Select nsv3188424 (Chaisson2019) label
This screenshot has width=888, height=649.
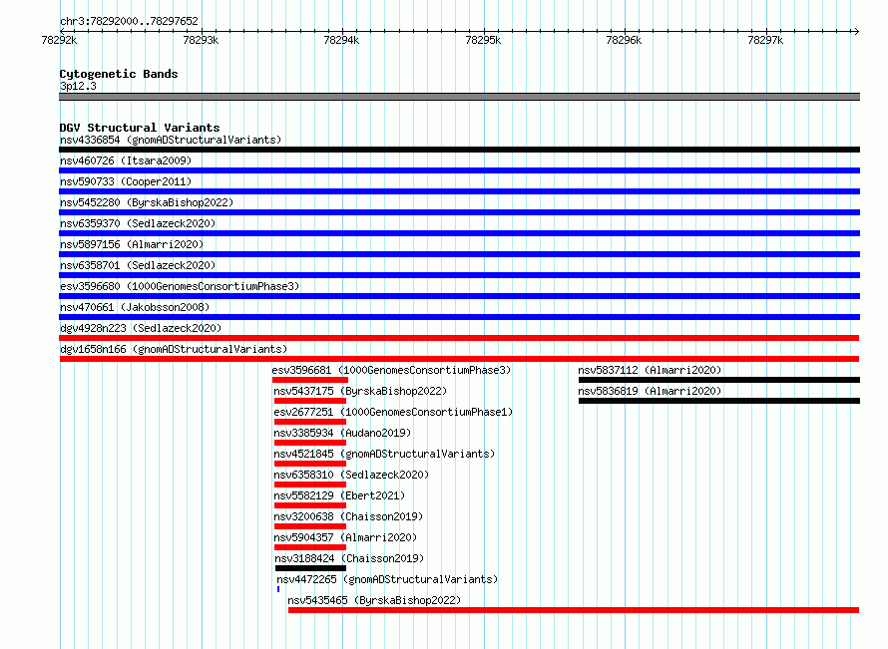pyautogui.click(x=349, y=558)
